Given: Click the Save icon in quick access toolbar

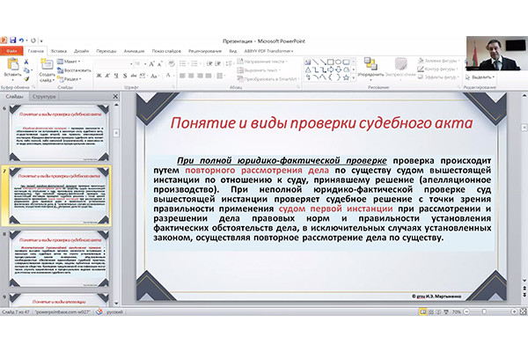Looking at the screenshot, I should coord(12,40).
